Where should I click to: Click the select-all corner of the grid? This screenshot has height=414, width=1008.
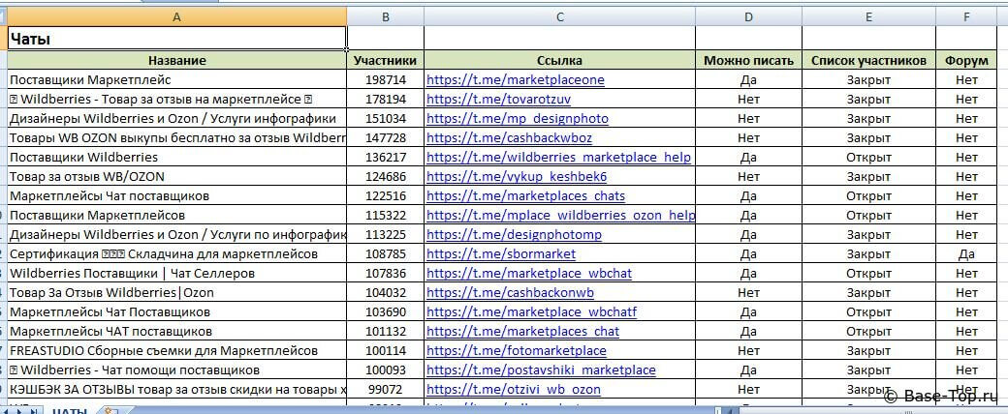3,15
